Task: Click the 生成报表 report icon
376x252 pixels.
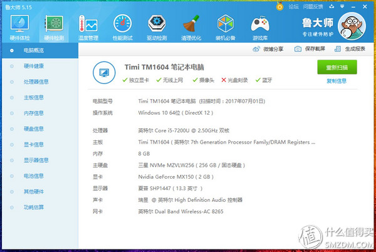Action: coord(338,49)
